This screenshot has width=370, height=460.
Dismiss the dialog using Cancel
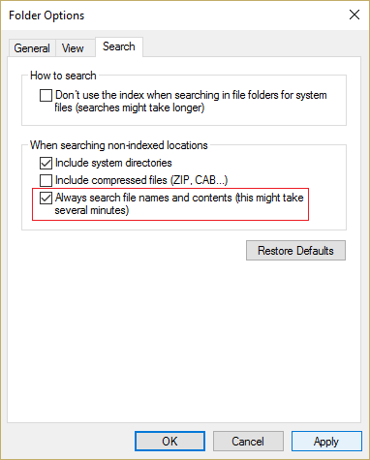click(x=248, y=441)
